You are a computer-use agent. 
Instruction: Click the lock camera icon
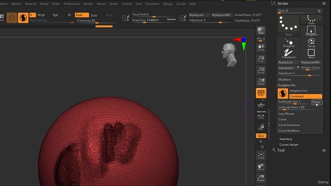261,127
